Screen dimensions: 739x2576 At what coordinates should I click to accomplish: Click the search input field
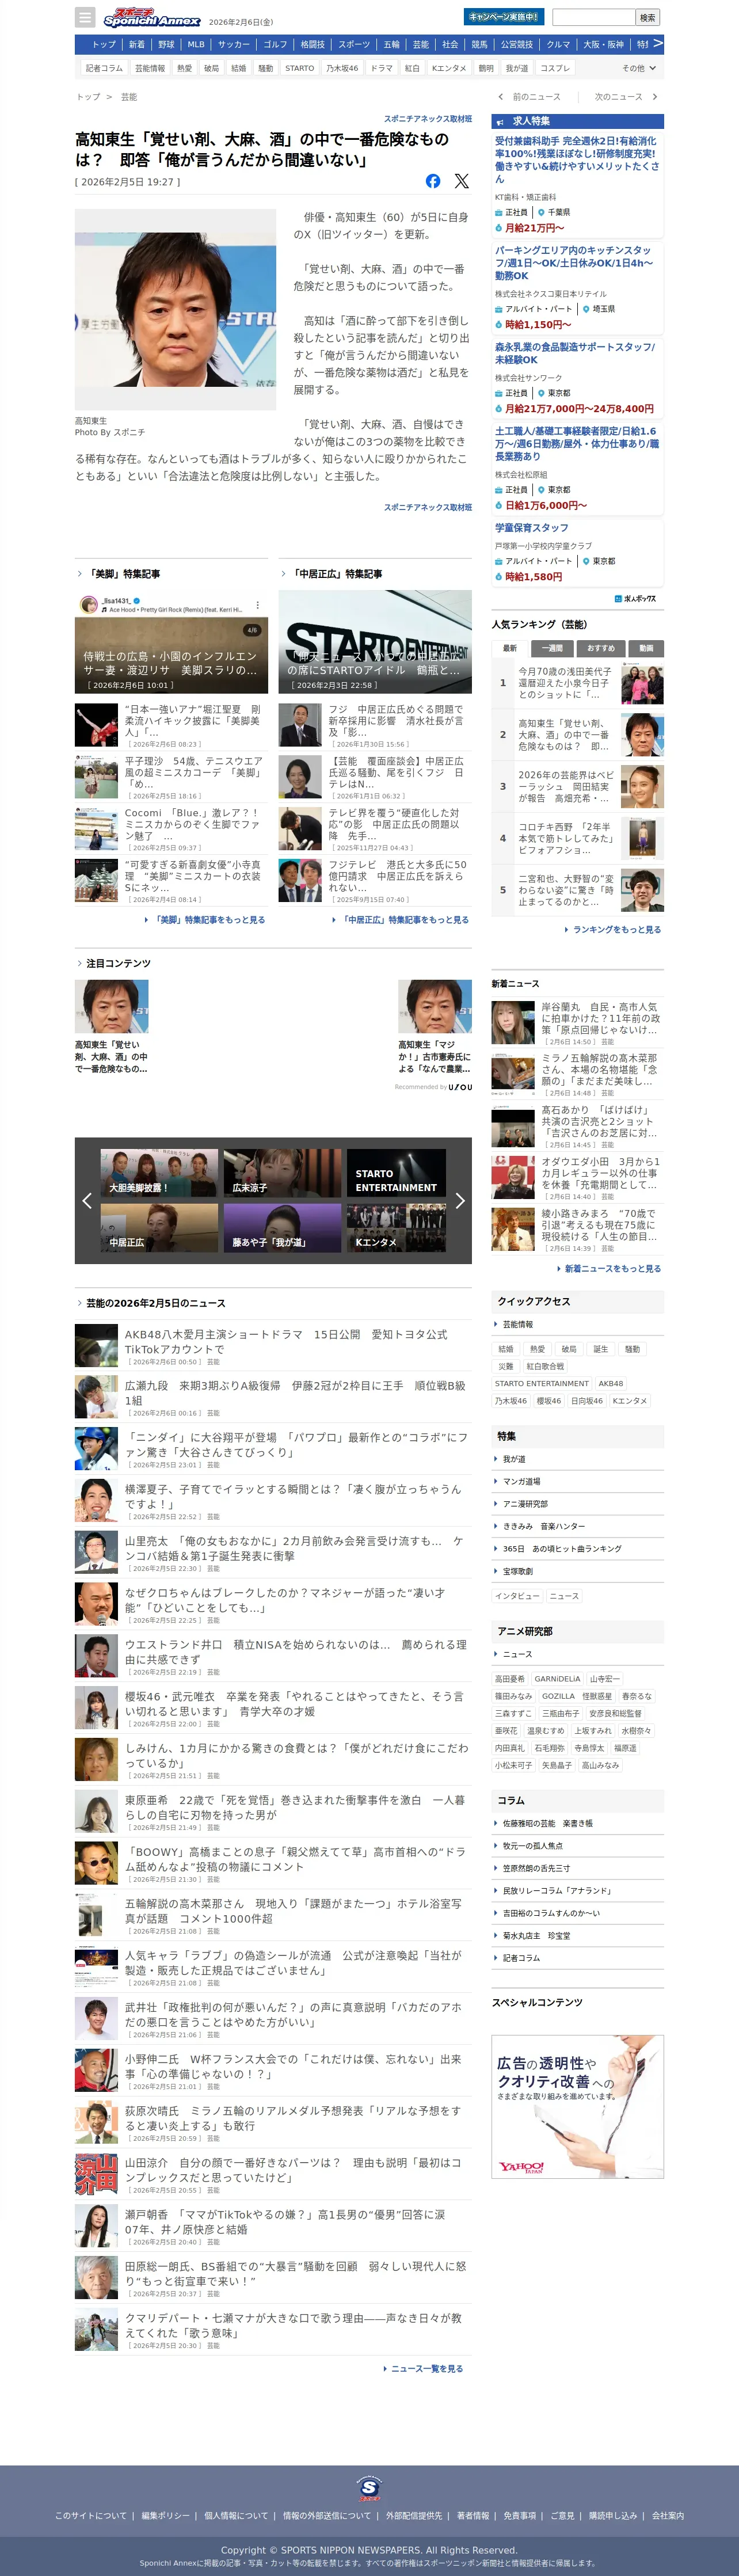coord(594,17)
